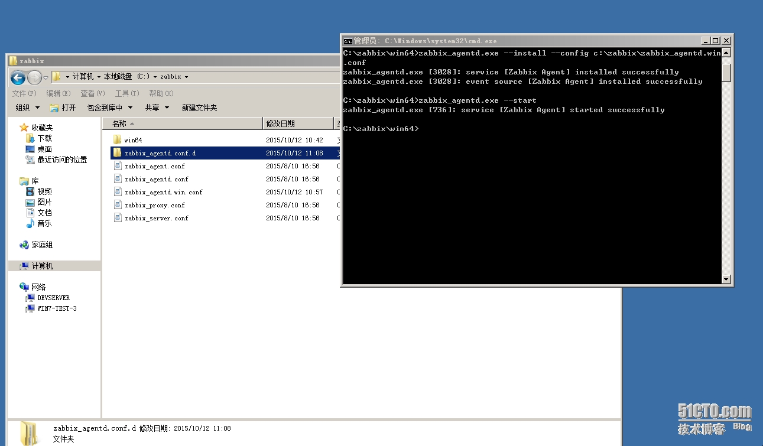Click cmd window scrollbar down arrow
The image size is (763, 446).
point(727,279)
